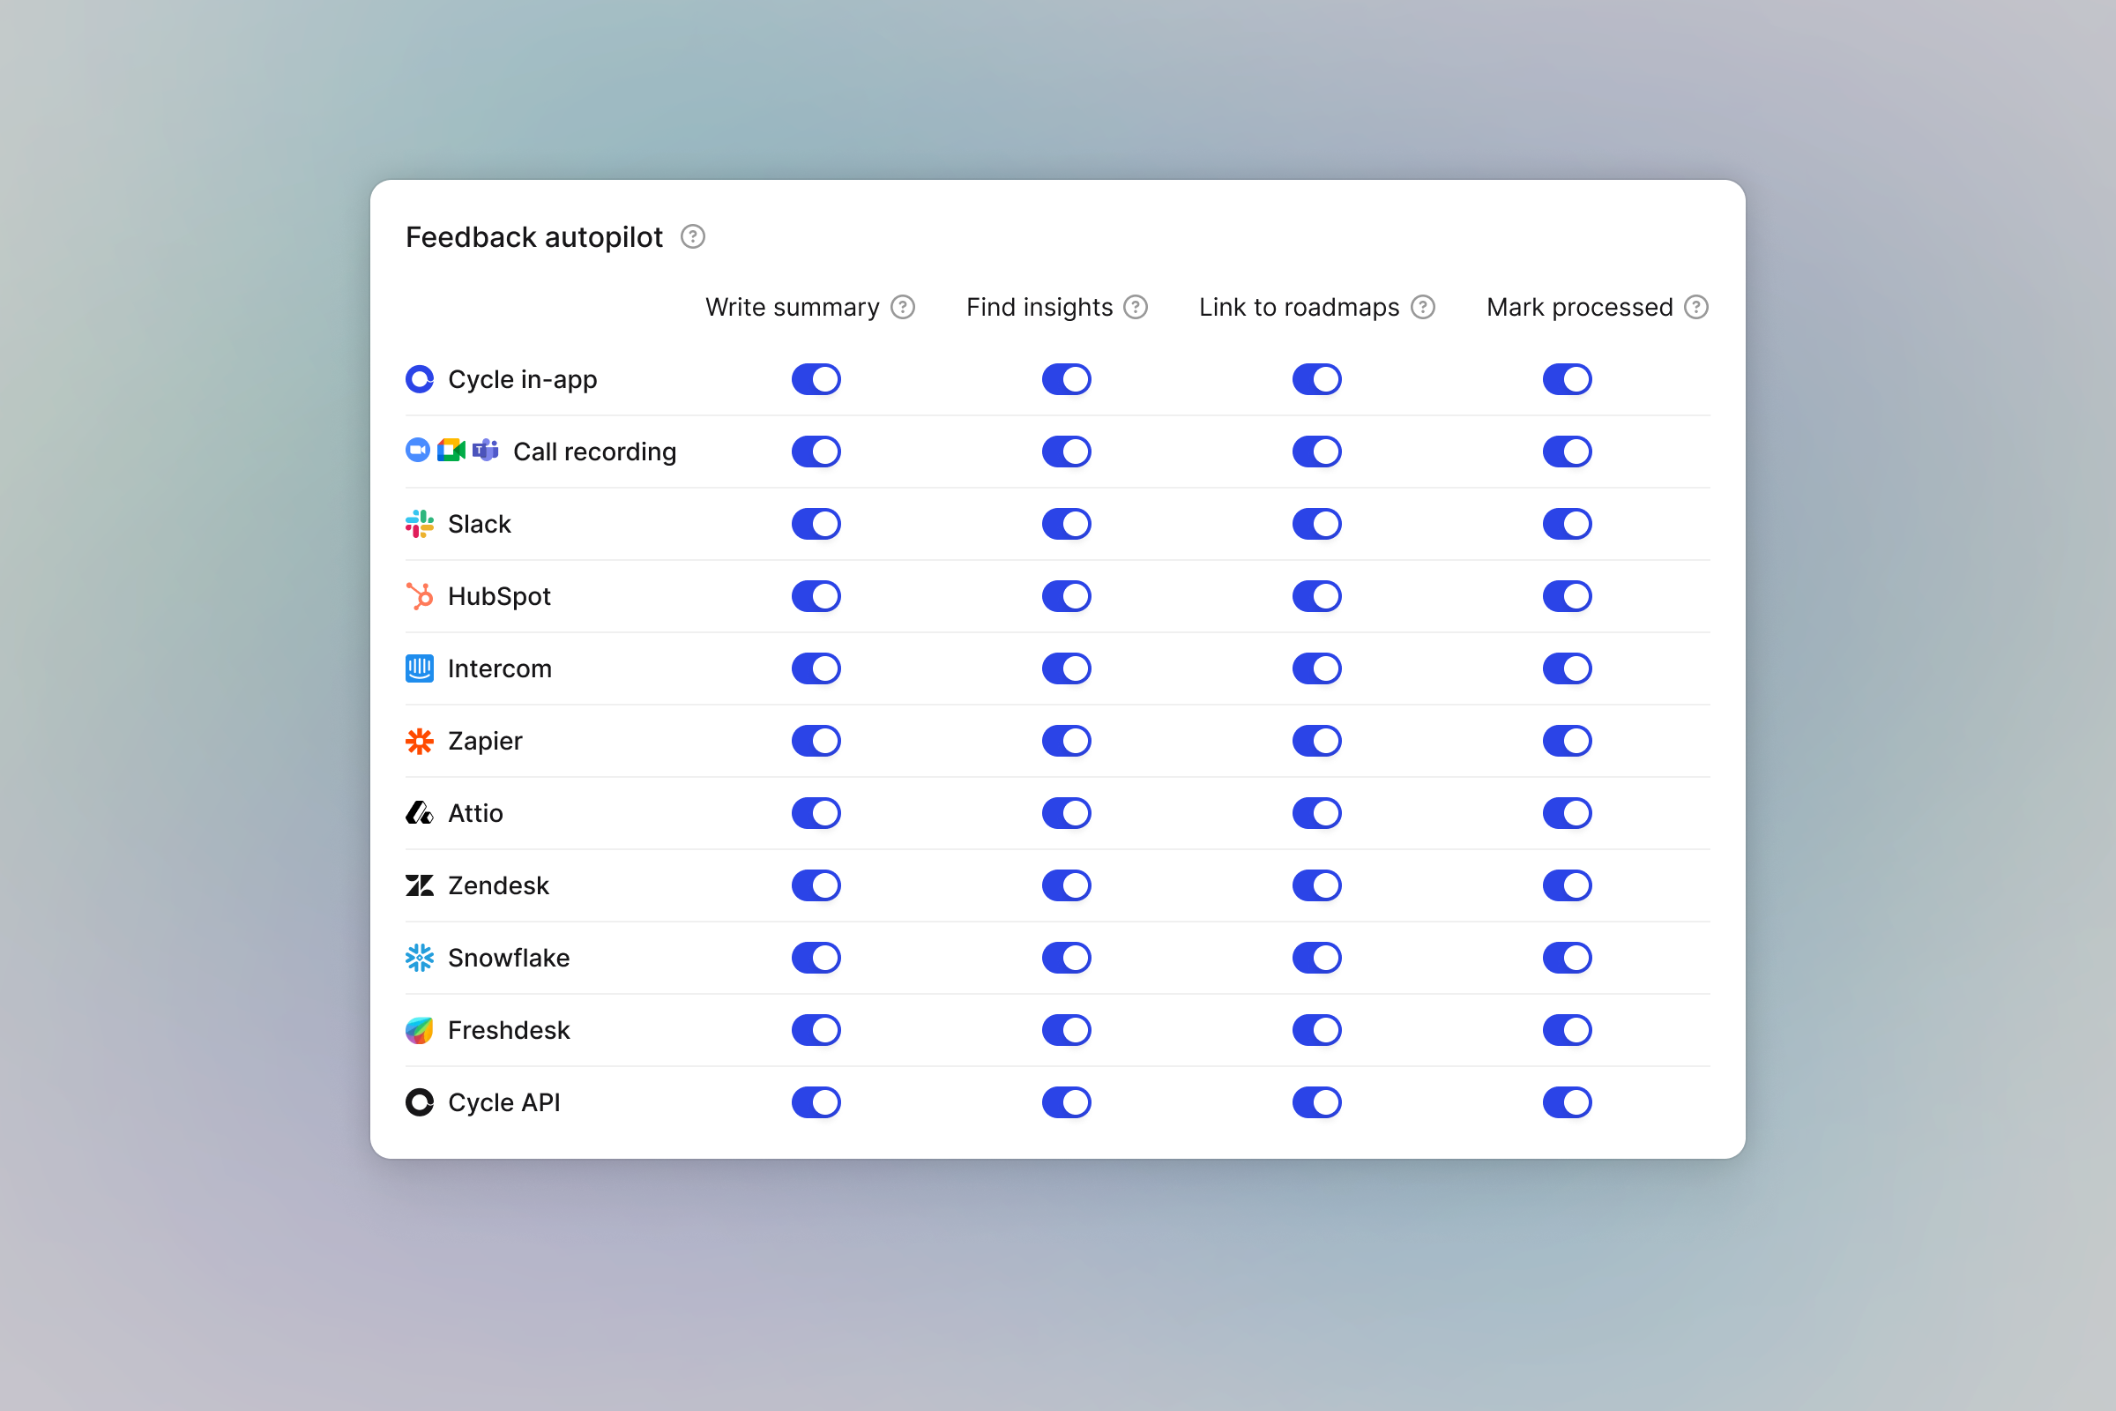2116x1411 pixels.
Task: Toggle Find insights for Zendesk
Action: pyautogui.click(x=1067, y=885)
